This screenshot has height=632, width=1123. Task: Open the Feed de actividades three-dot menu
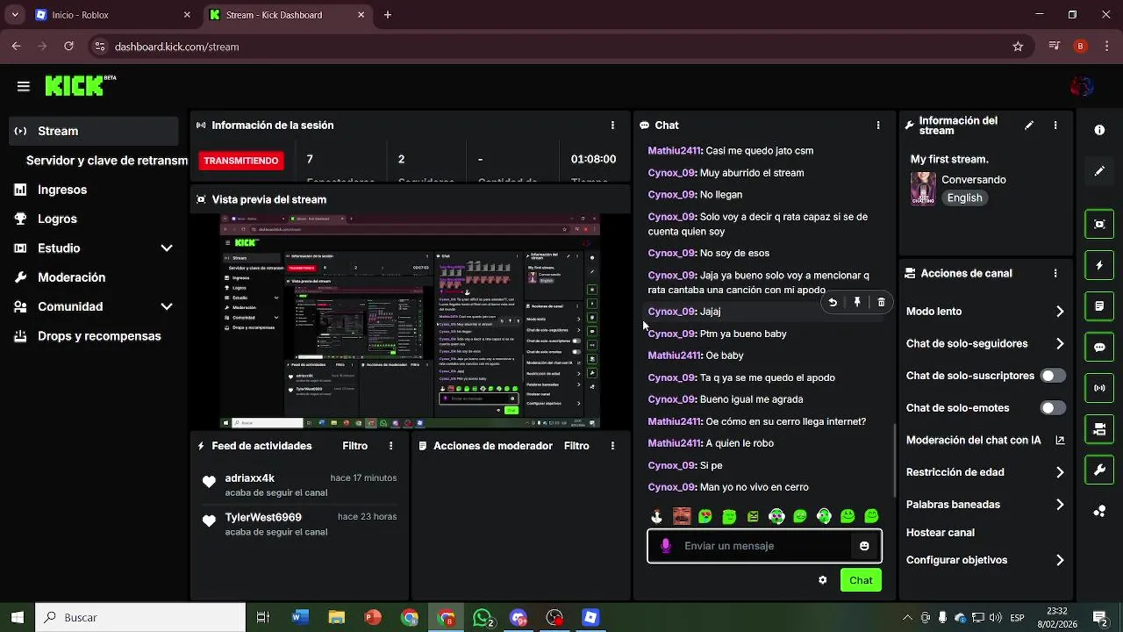[x=391, y=446]
